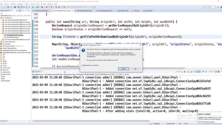Screen dimensions: 222x125
Task: Click the Forward navigation arrow toolbar icon
Action: [89, 7]
